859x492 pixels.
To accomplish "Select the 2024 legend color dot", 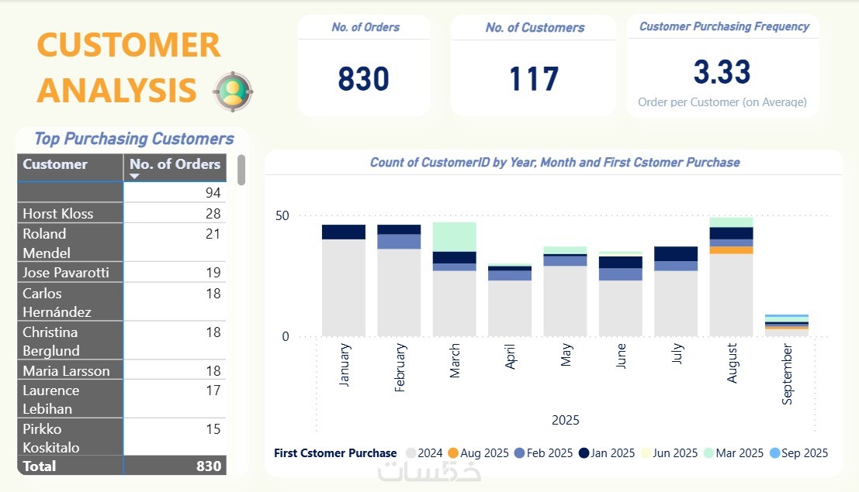I will (410, 453).
